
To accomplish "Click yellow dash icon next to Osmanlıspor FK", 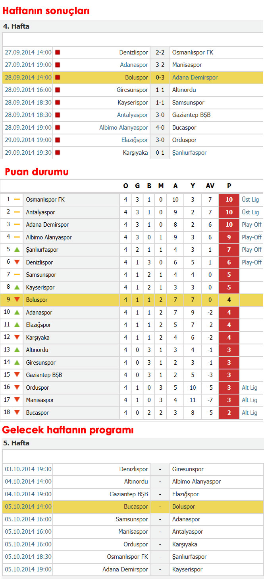I will [x=17, y=200].
